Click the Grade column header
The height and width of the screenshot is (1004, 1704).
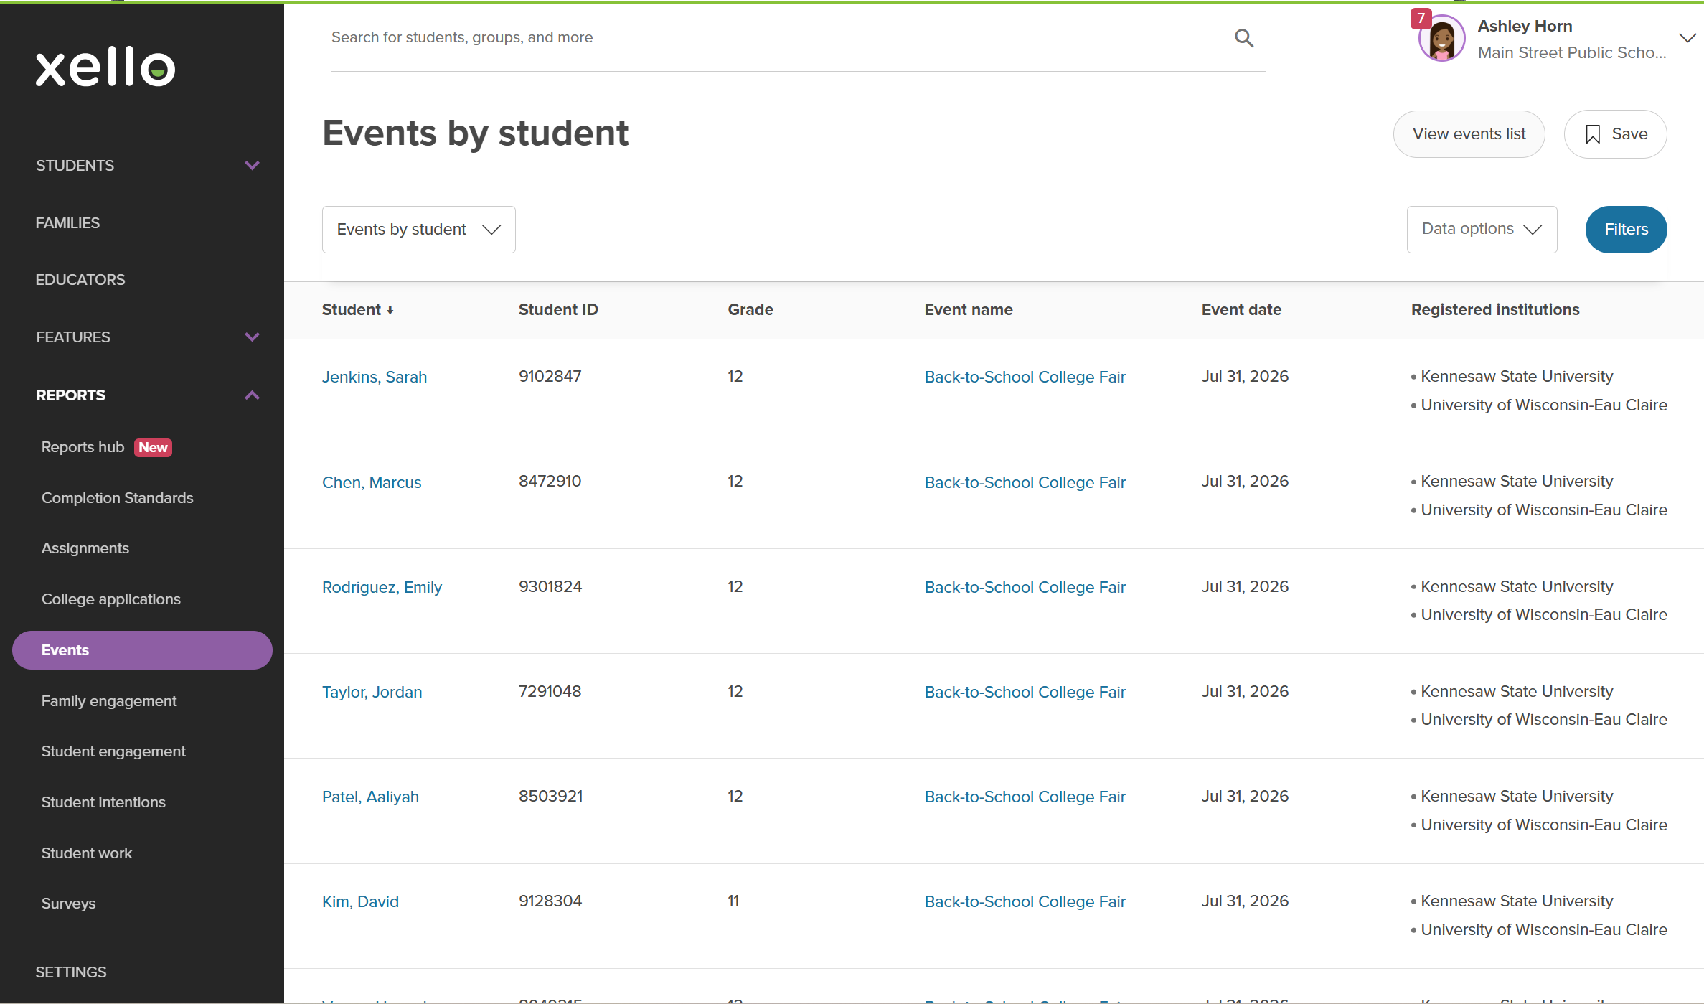click(x=750, y=310)
